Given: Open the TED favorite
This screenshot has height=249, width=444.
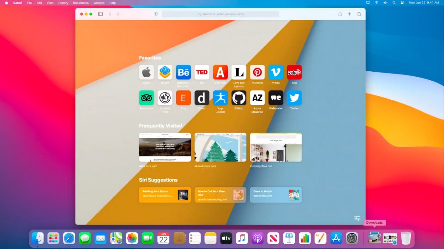Looking at the screenshot, I should [202, 72].
